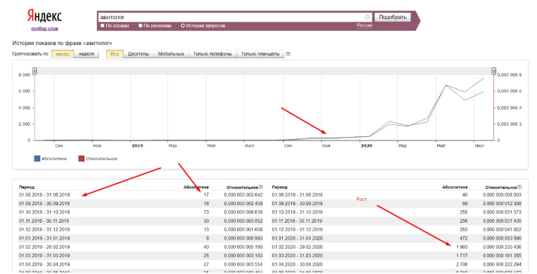Screen dimensions: 537x274
Task: Select row 01.10.2019 - 31.10.2019
Action: click(x=396, y=212)
